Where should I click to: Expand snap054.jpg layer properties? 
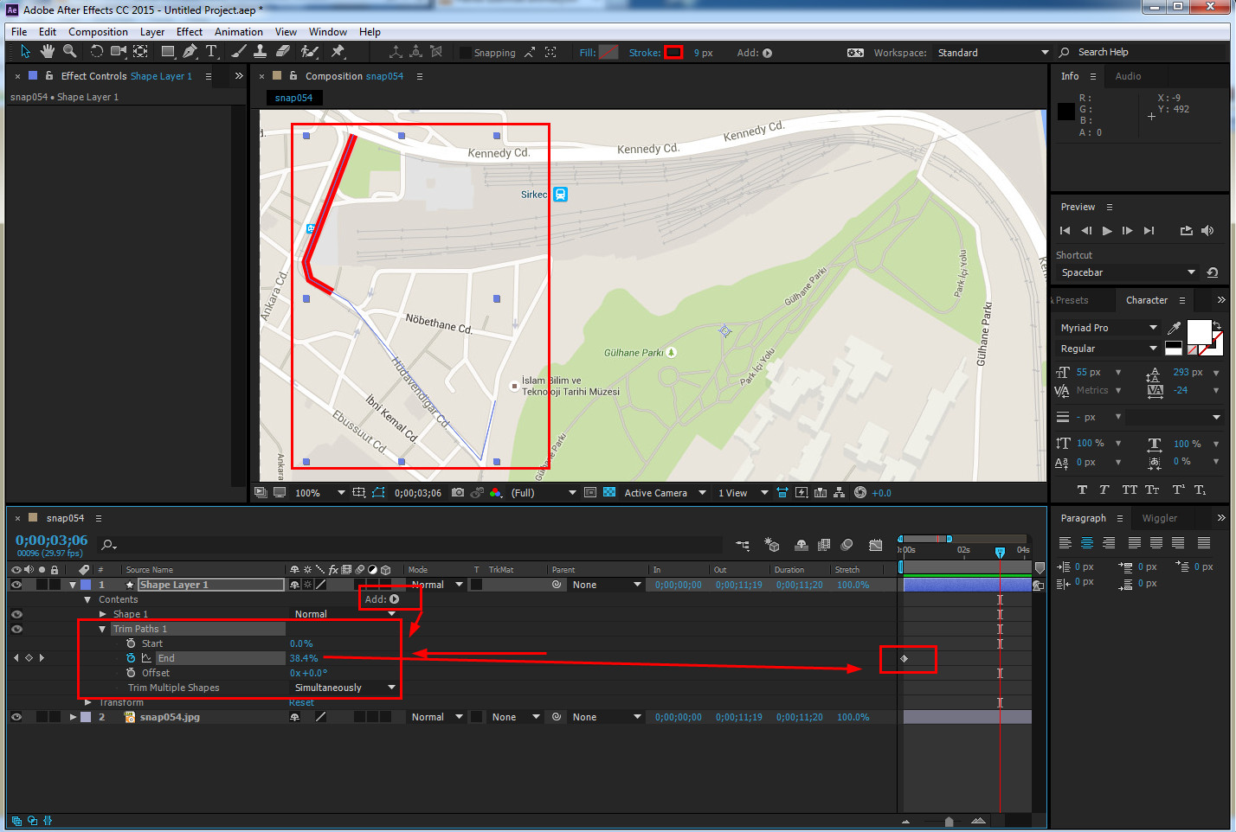(73, 717)
